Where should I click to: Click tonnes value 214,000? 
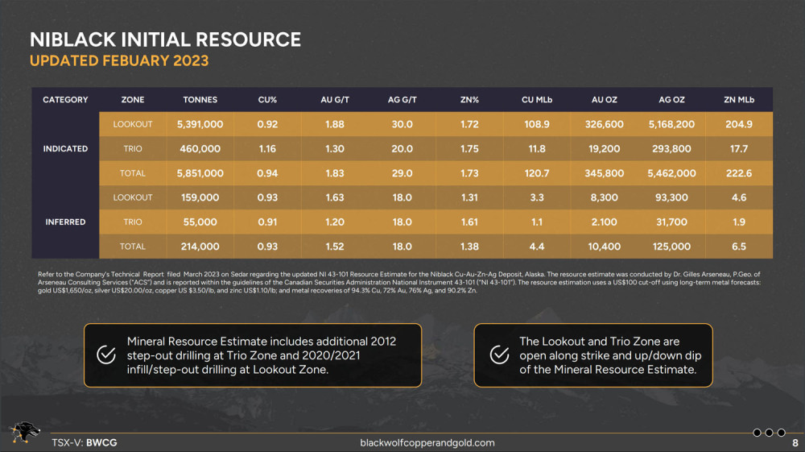pyautogui.click(x=200, y=247)
